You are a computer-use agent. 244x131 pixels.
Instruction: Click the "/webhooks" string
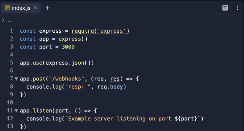67,79
